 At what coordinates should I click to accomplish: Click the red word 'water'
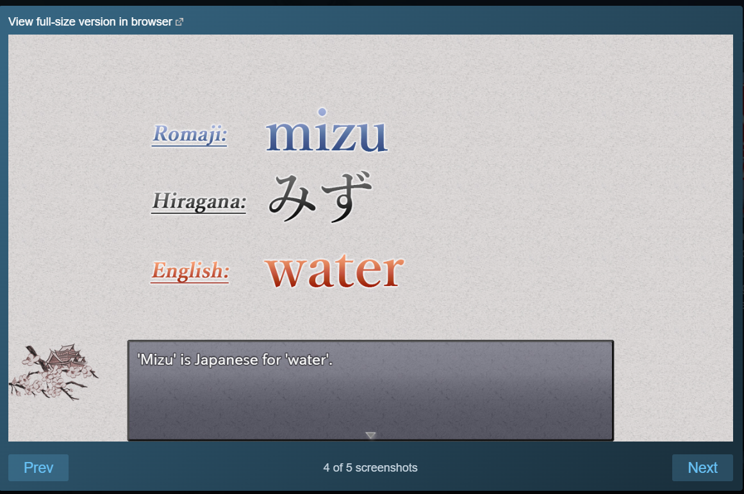[335, 271]
